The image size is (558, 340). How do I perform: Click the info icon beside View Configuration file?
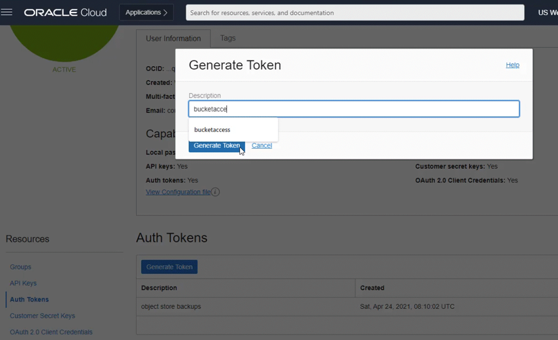point(215,192)
